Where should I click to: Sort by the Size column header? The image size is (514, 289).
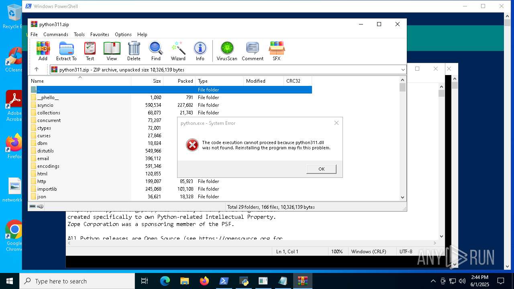tap(147, 81)
